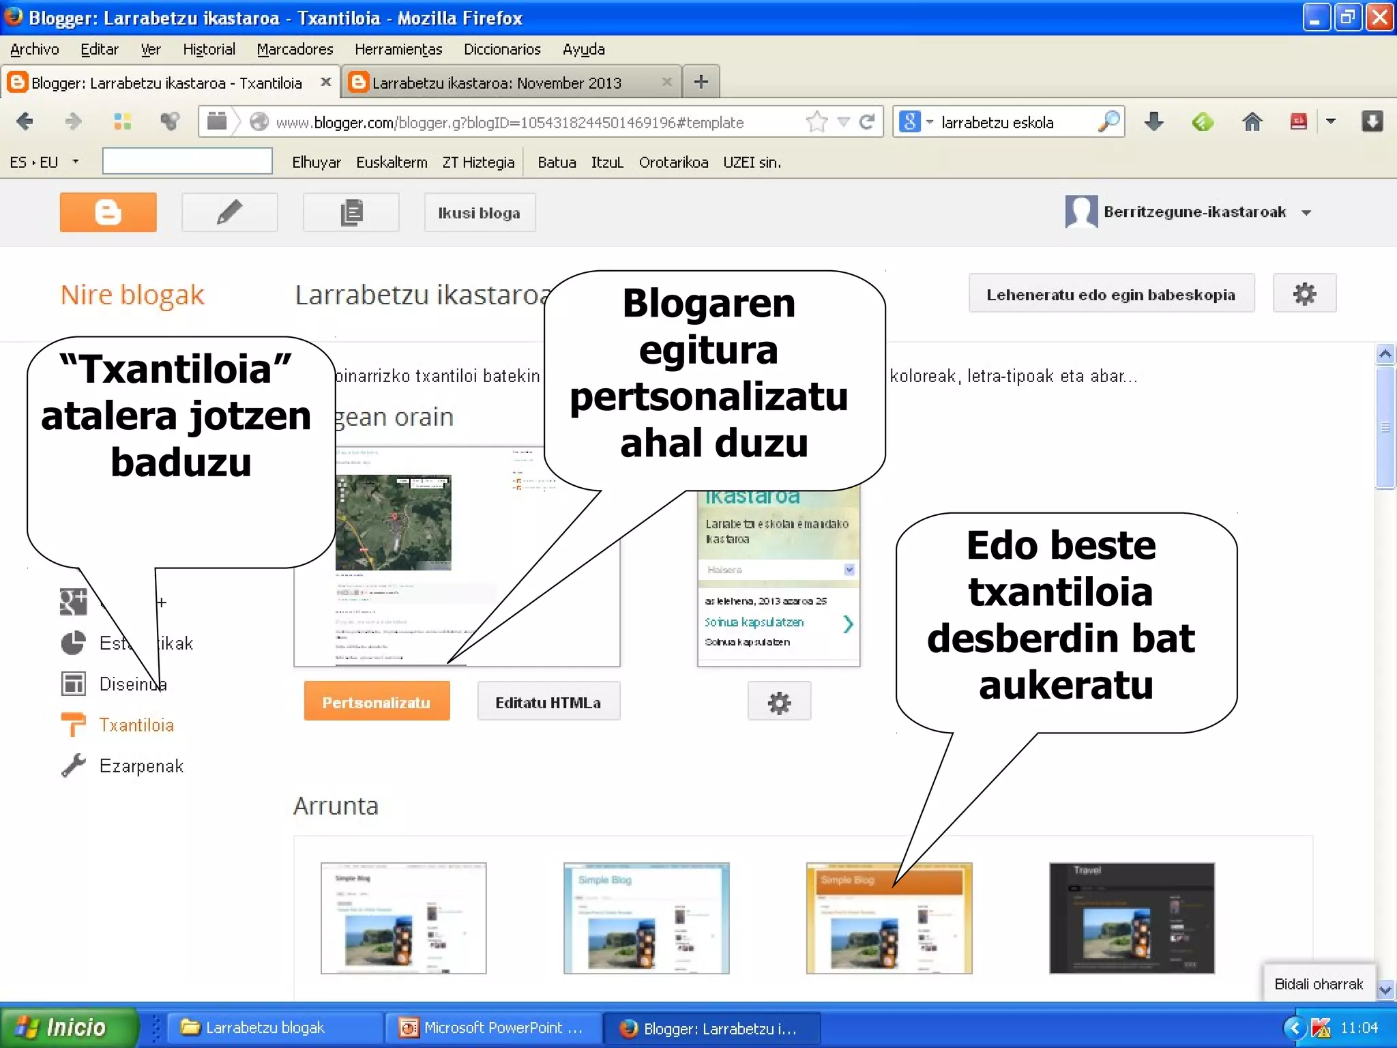Open the posts list pages icon

pos(351,212)
